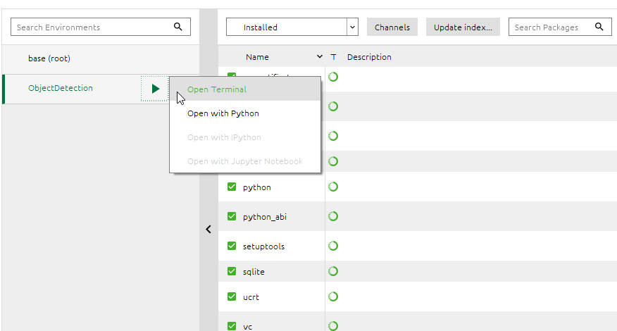The height and width of the screenshot is (331, 617).
Task: Click the status circle icon for setuptools
Action: [333, 246]
